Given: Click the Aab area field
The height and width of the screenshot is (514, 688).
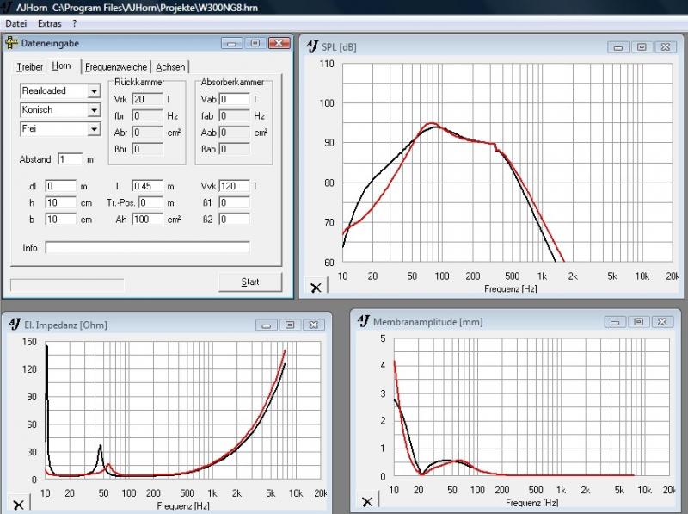Looking at the screenshot, I should [234, 133].
